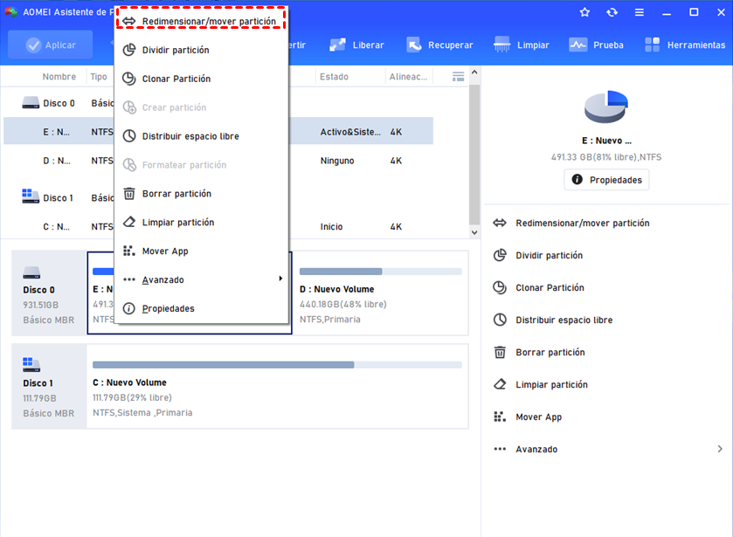Click the eraser icon next to Limpiar partición in menu
This screenshot has height=537, width=733.
click(x=129, y=222)
